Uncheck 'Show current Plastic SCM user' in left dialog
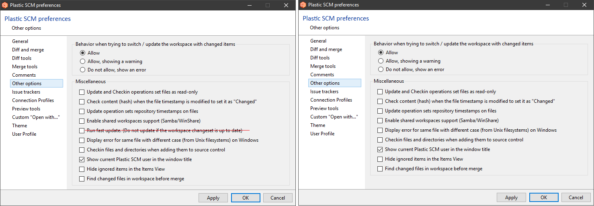This screenshot has height=206, width=594. pyautogui.click(x=82, y=159)
